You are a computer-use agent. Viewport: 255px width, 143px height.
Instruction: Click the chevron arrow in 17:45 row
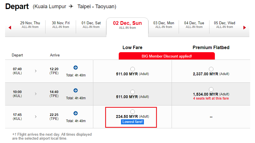tap(36, 117)
